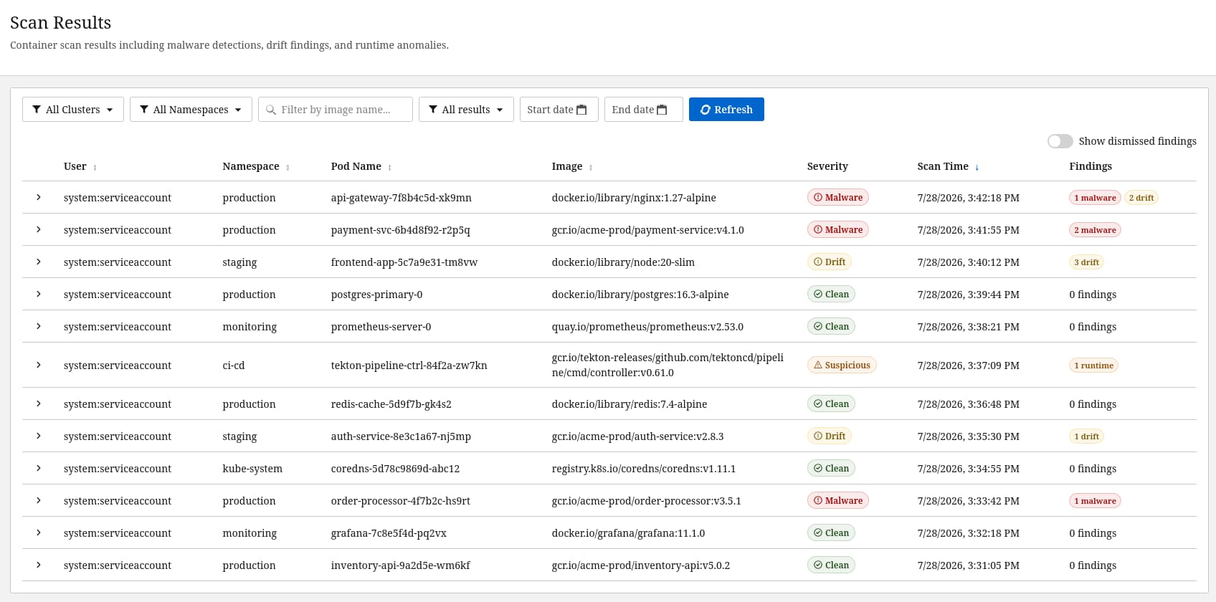Expand the redis-cache-5d9f7b-gk4s2 row
This screenshot has height=602, width=1216.
pyautogui.click(x=39, y=403)
